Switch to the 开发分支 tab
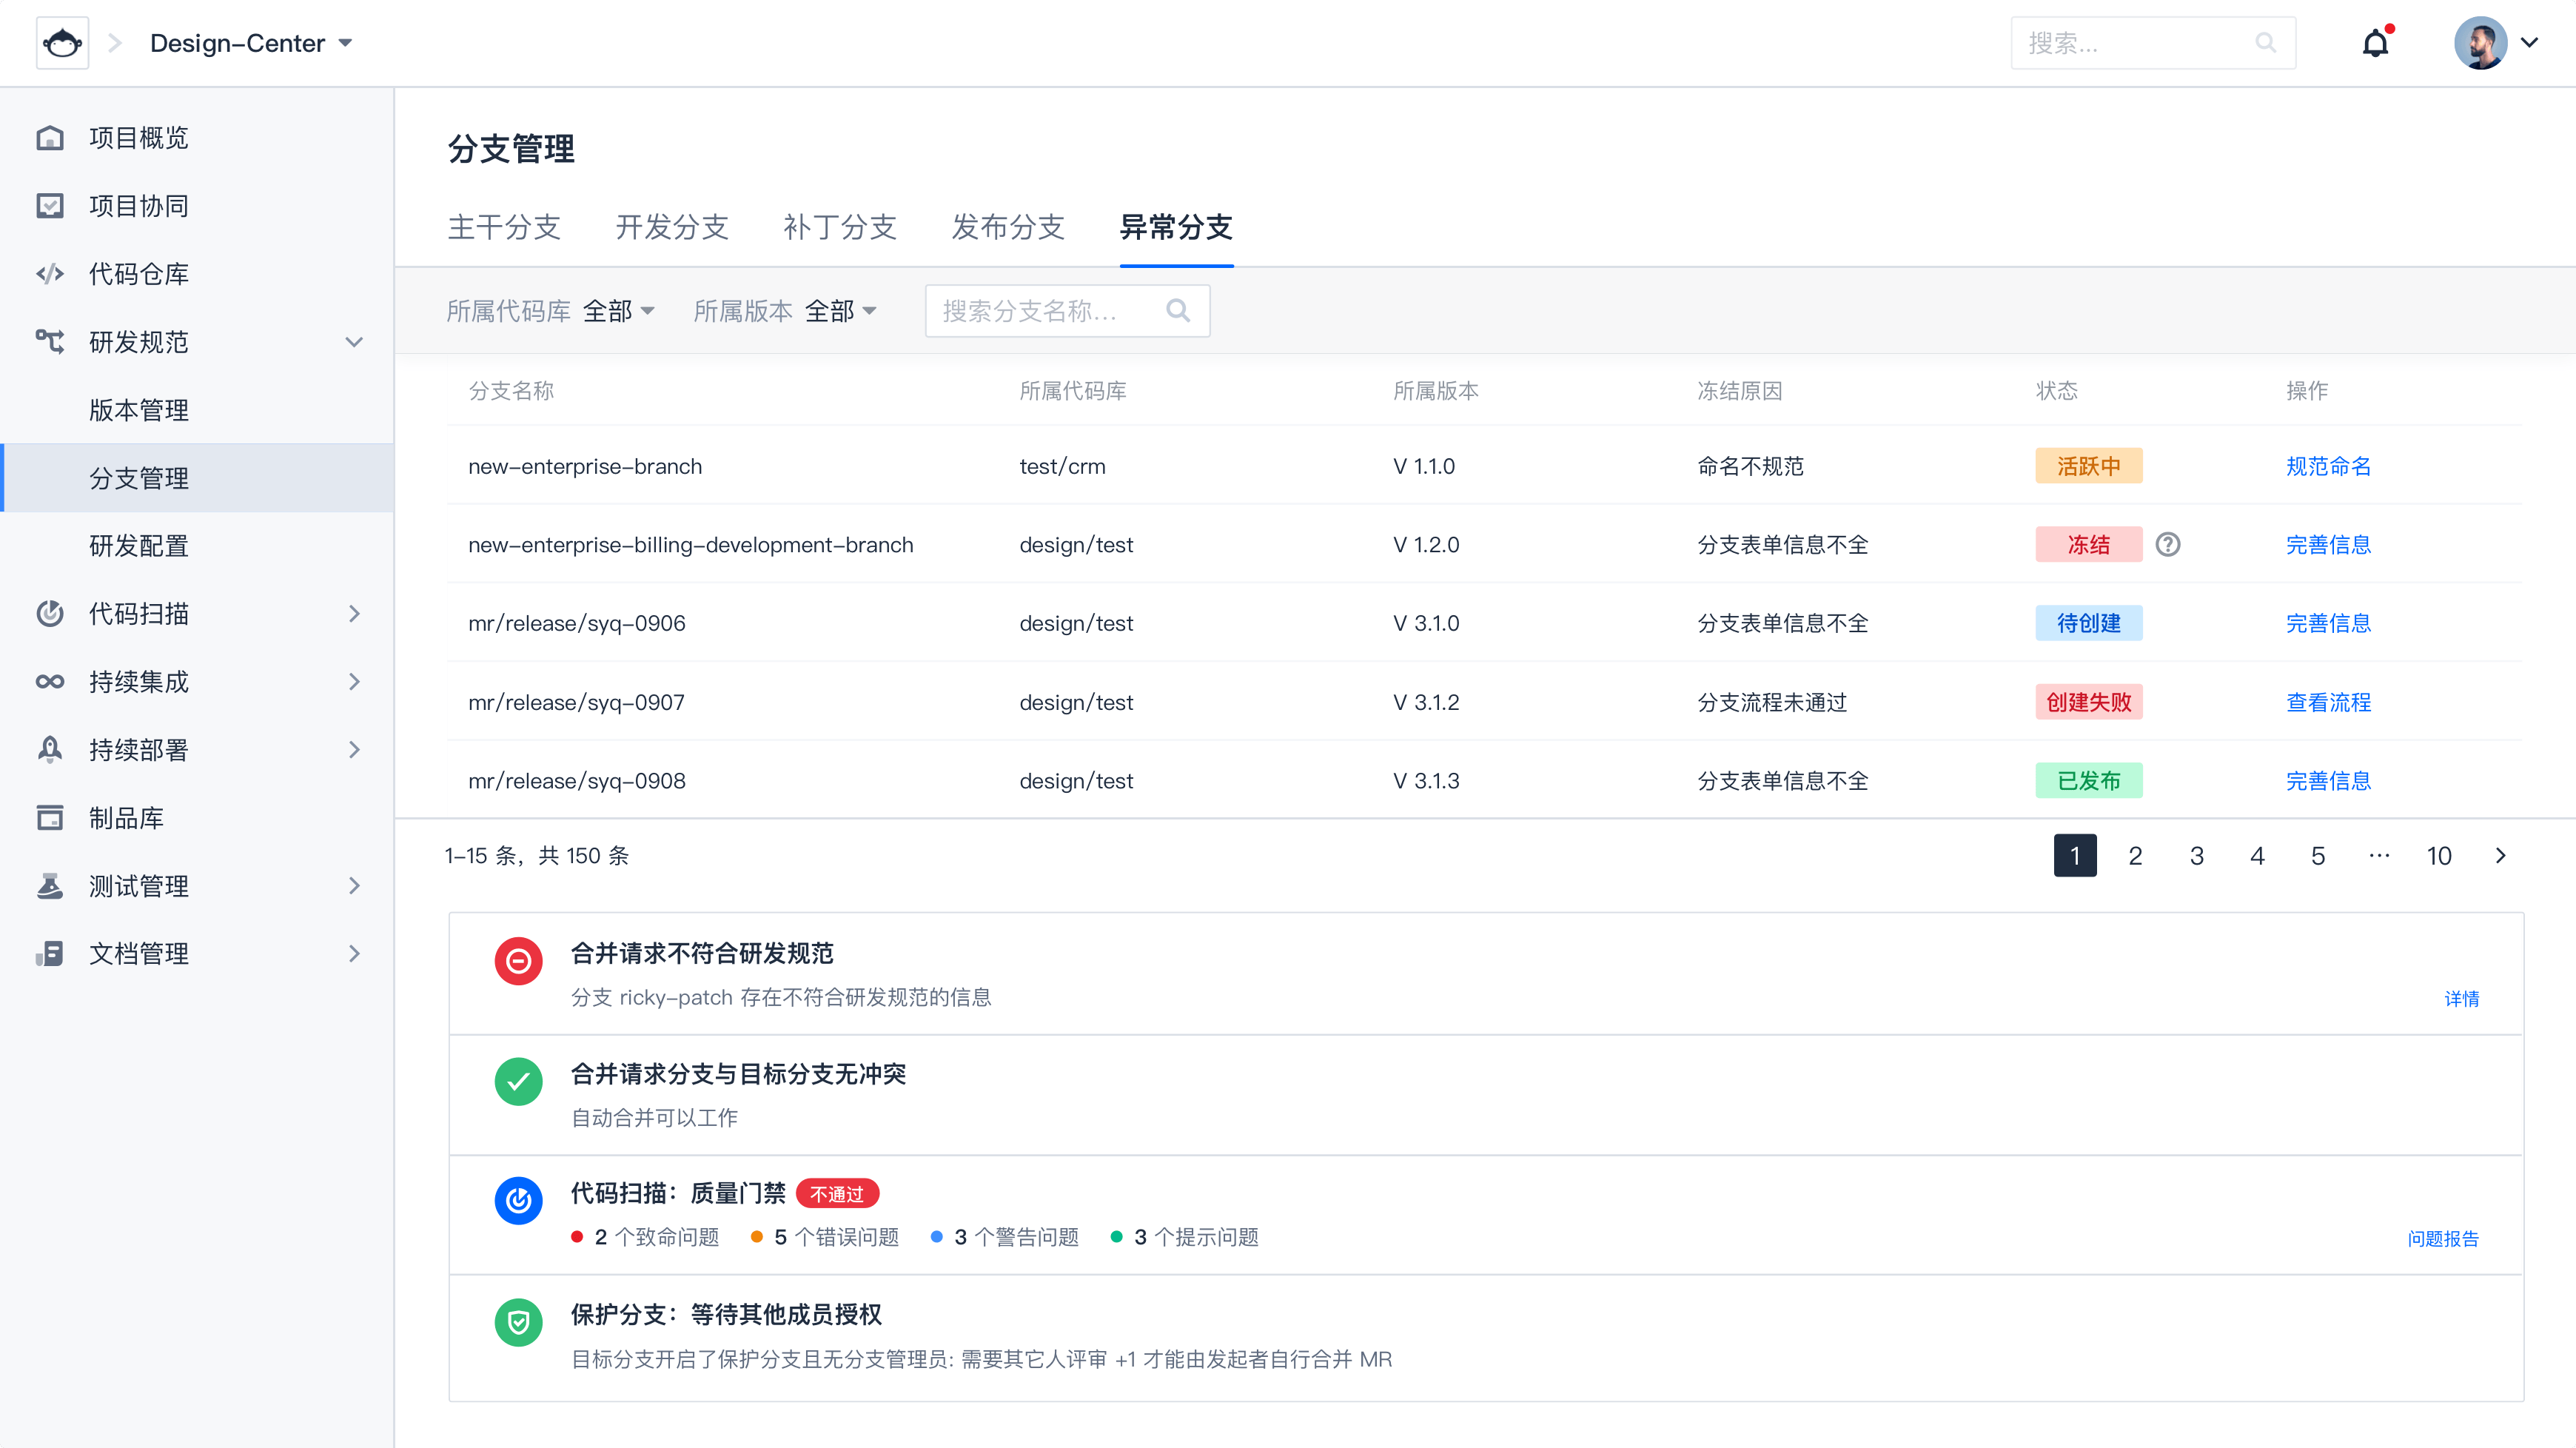This screenshot has height=1448, width=2576. coord(672,227)
